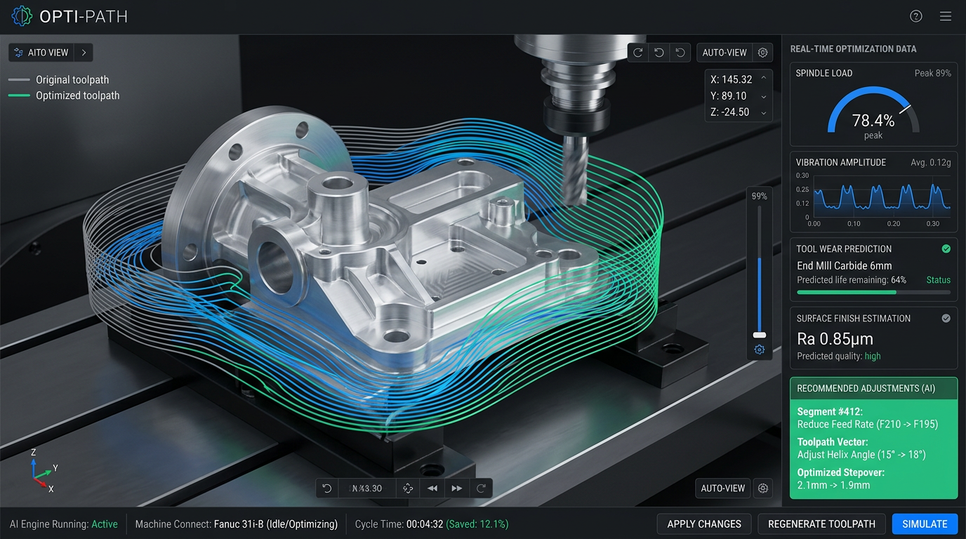Click the white handle of the vertical slider
This screenshot has width=966, height=539.
point(759,335)
